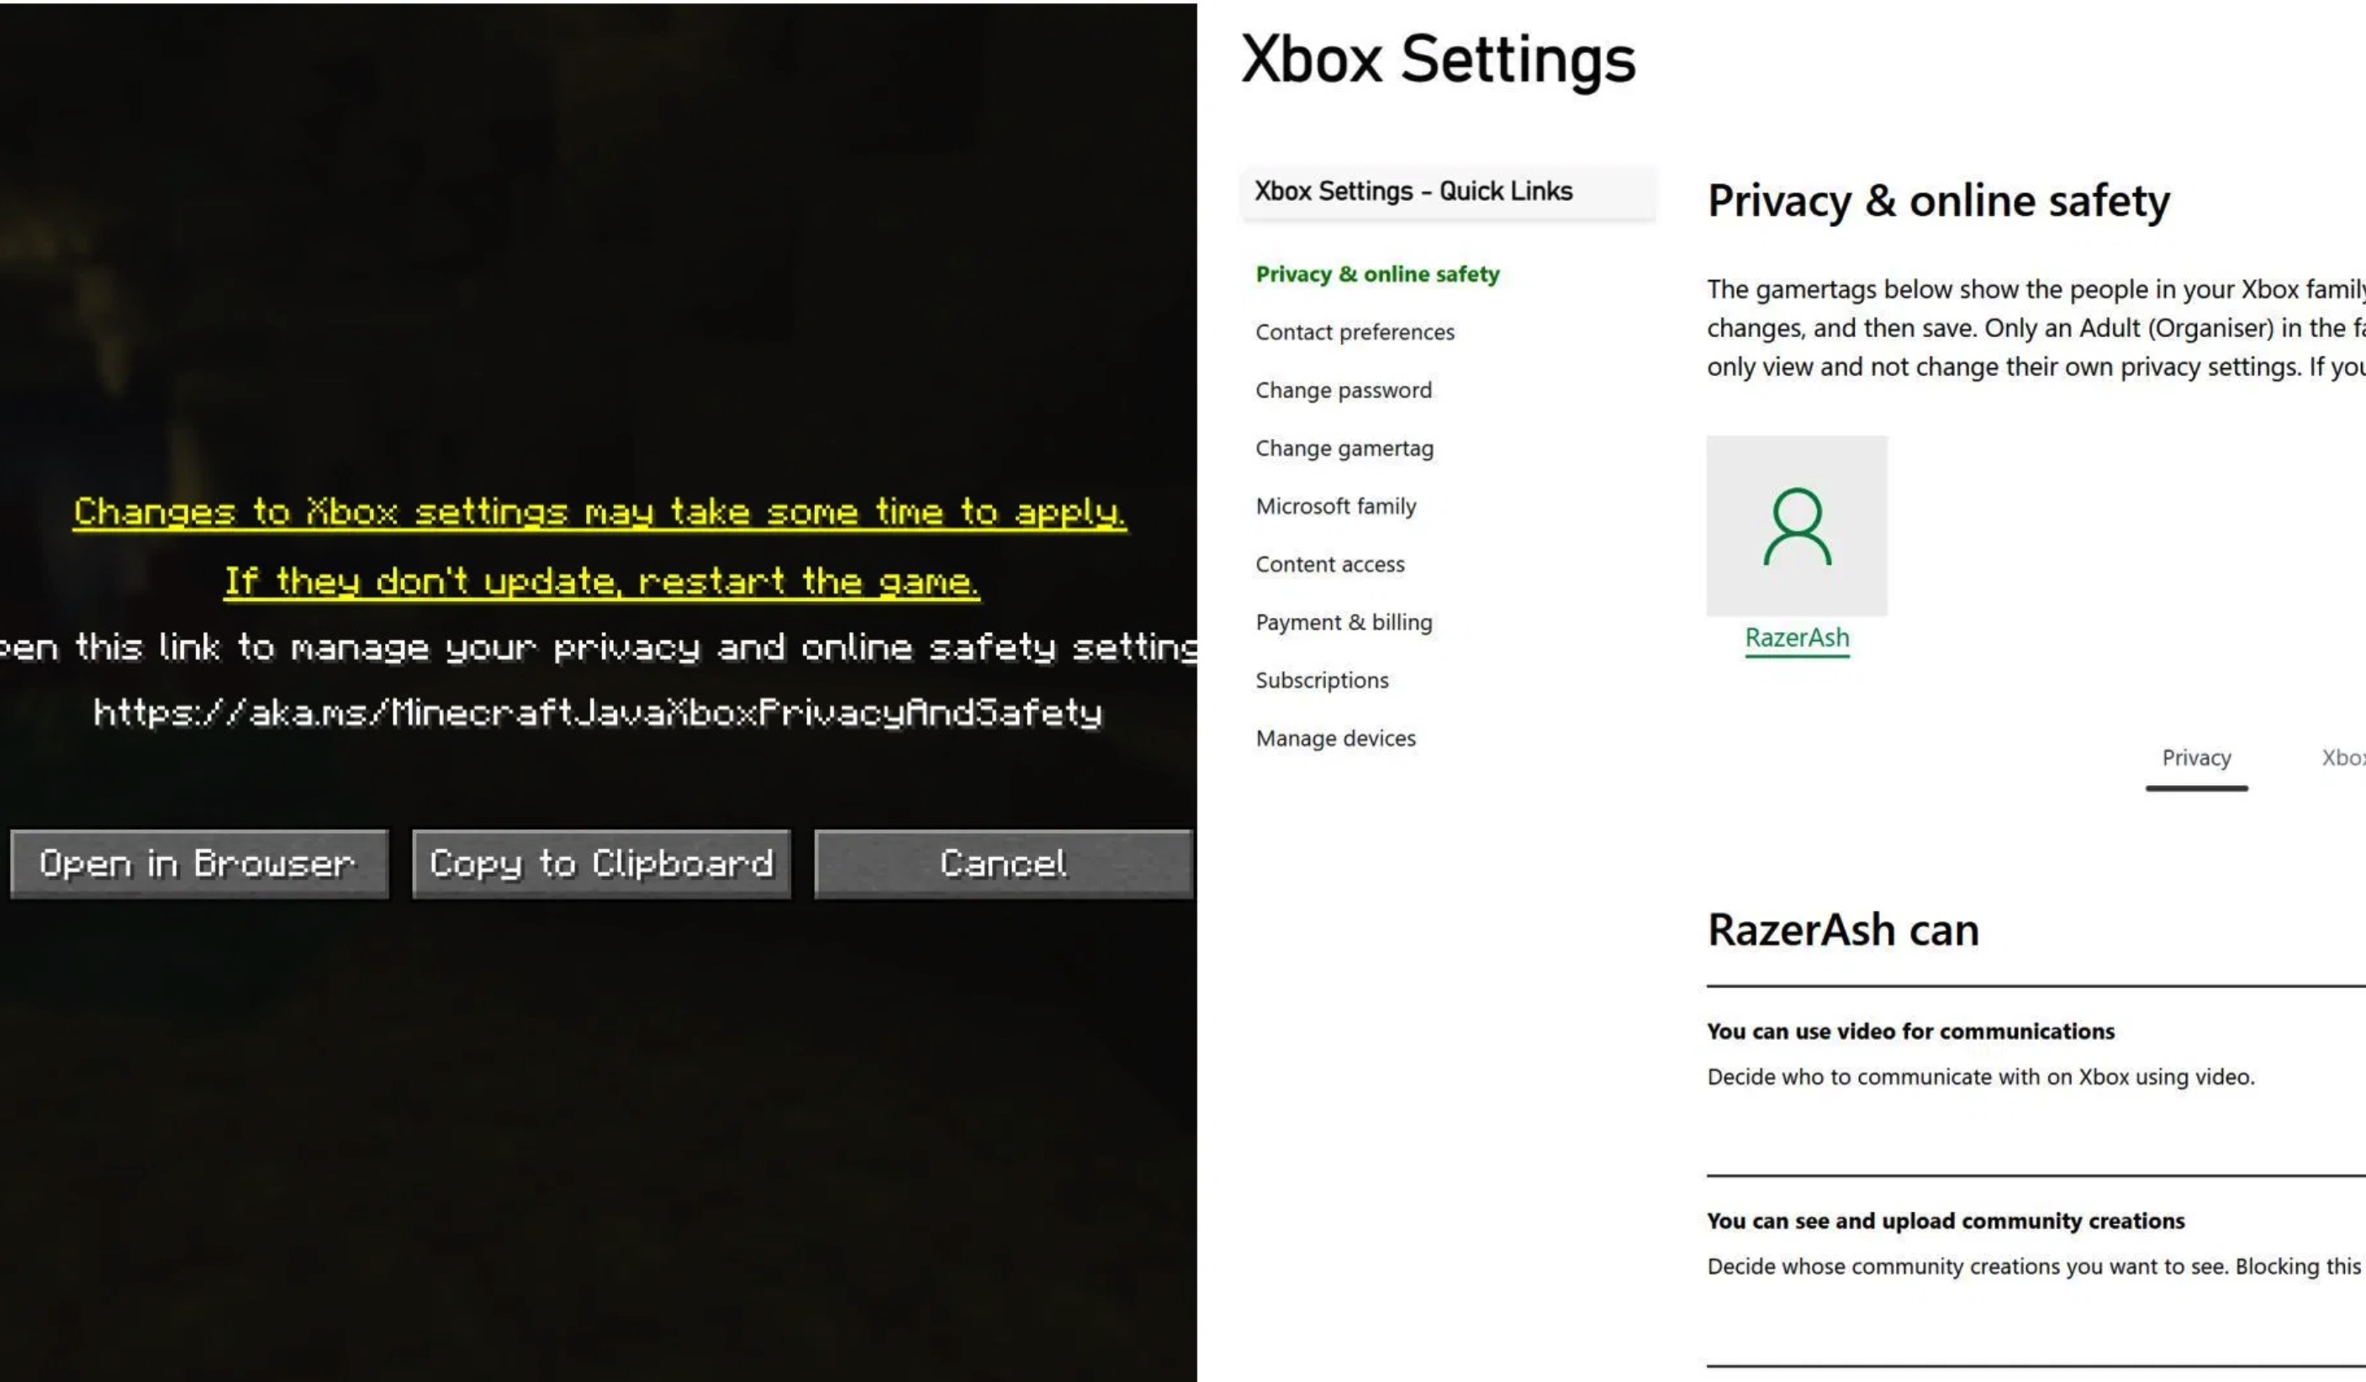
Task: Click 'Decide who to communicate with on Xbox' description
Action: pos(1981,1077)
